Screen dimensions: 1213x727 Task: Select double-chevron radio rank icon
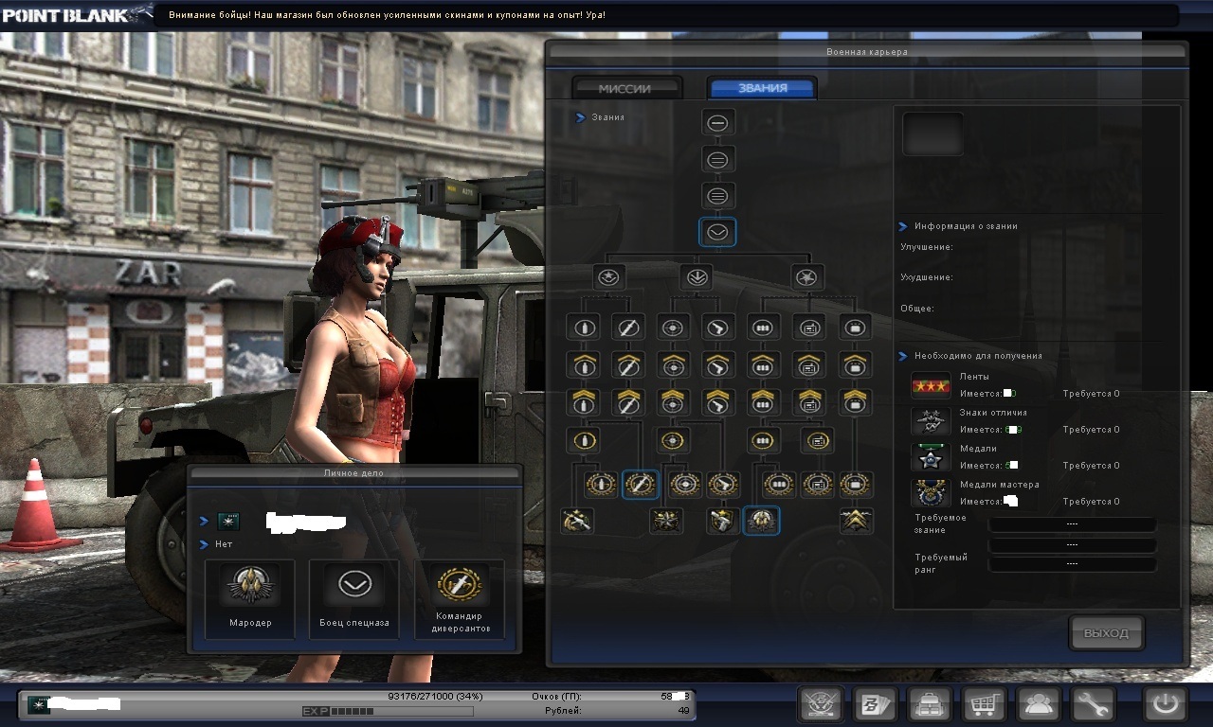tap(809, 401)
